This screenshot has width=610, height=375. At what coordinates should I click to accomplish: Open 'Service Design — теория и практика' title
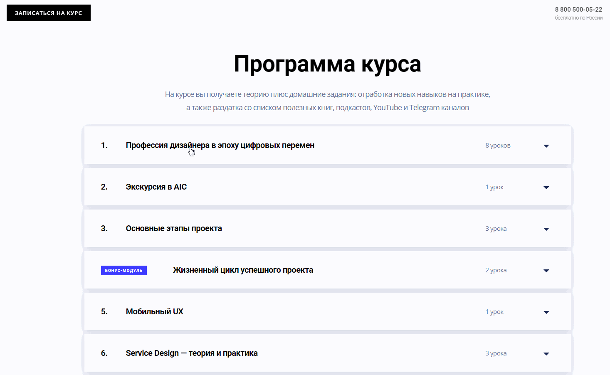click(192, 353)
